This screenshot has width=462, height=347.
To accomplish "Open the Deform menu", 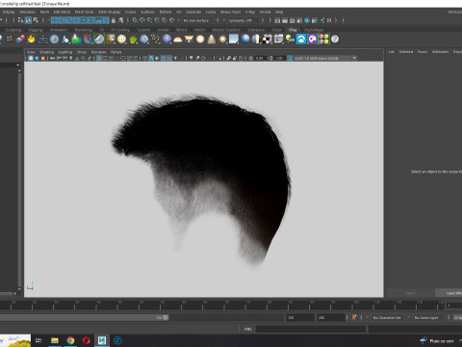I will tap(166, 12).
